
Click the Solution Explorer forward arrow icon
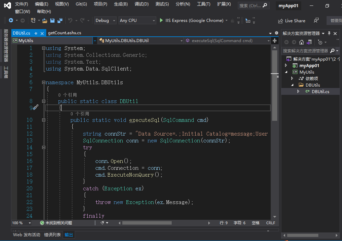pos(294,42)
